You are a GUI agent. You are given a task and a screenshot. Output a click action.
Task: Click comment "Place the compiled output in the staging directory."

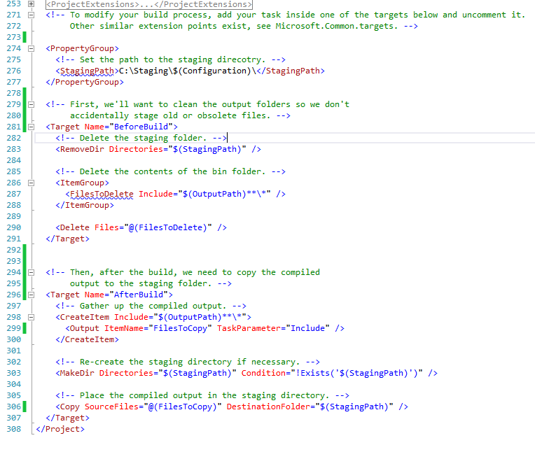(204, 395)
